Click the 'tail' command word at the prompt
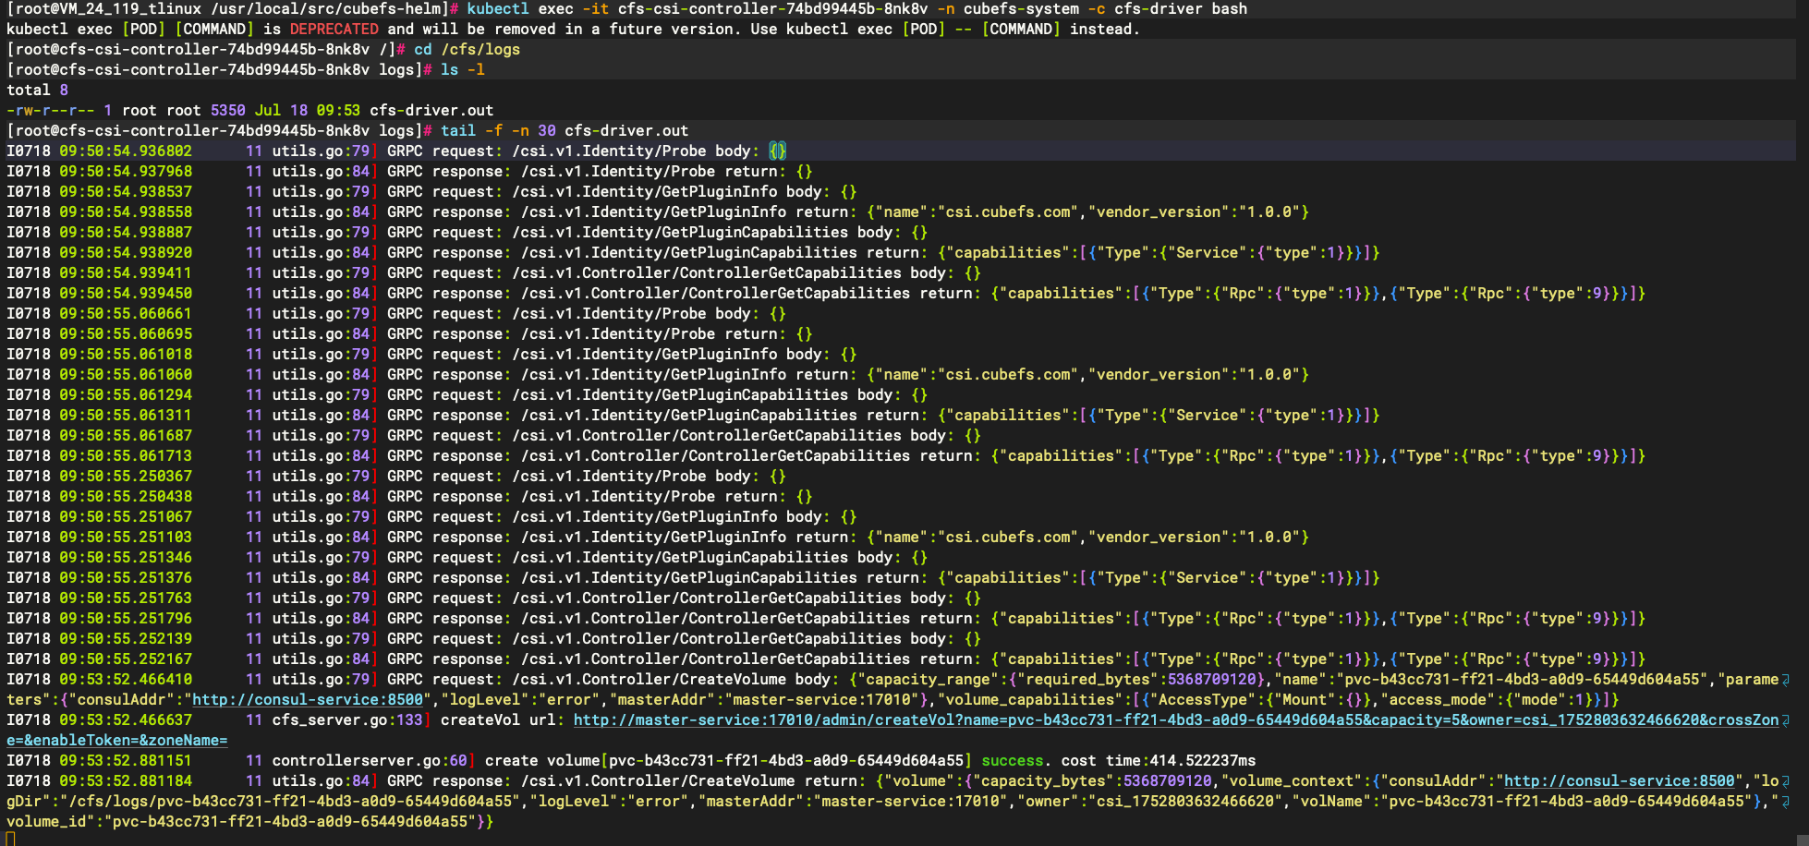This screenshot has width=1809, height=846. (458, 130)
